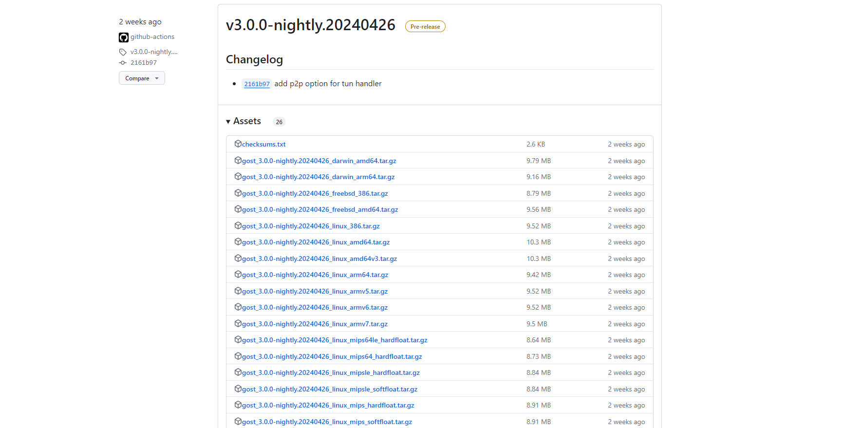843x428 pixels.
Task: Download the linux_mips64_hardfloat.tar.gz asset
Action: point(332,356)
